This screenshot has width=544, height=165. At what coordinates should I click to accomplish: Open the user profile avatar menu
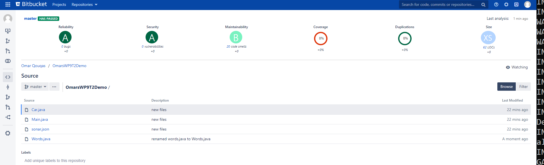[528, 4]
